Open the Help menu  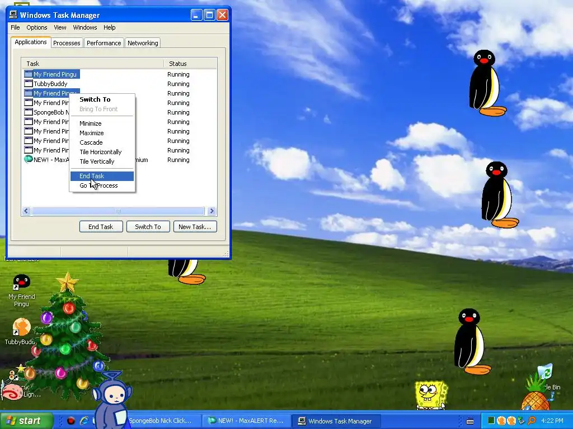pyautogui.click(x=109, y=27)
